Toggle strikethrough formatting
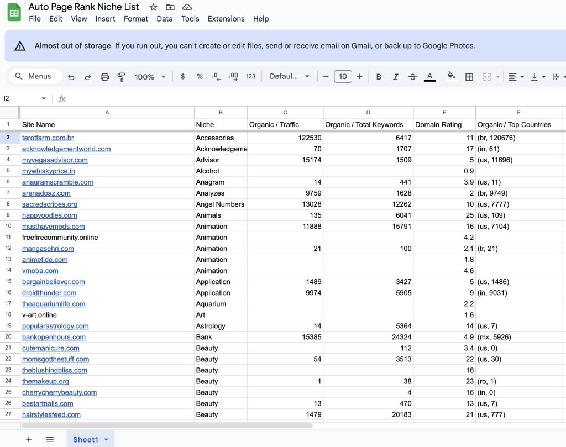The image size is (566, 447). (x=412, y=77)
